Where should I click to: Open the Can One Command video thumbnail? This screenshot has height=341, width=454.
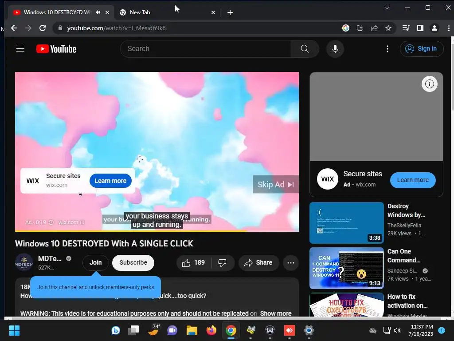pyautogui.click(x=347, y=268)
